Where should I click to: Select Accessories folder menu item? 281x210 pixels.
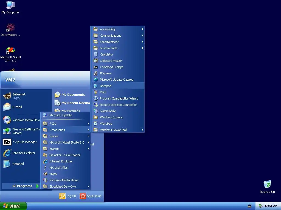click(65, 130)
